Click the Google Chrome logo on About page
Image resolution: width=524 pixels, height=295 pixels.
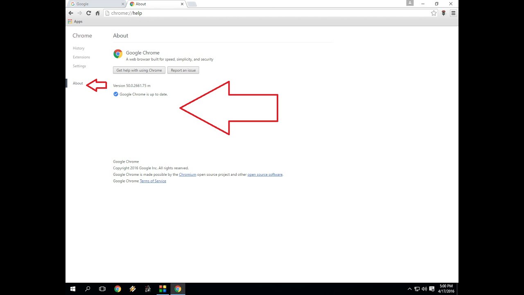[x=118, y=54]
